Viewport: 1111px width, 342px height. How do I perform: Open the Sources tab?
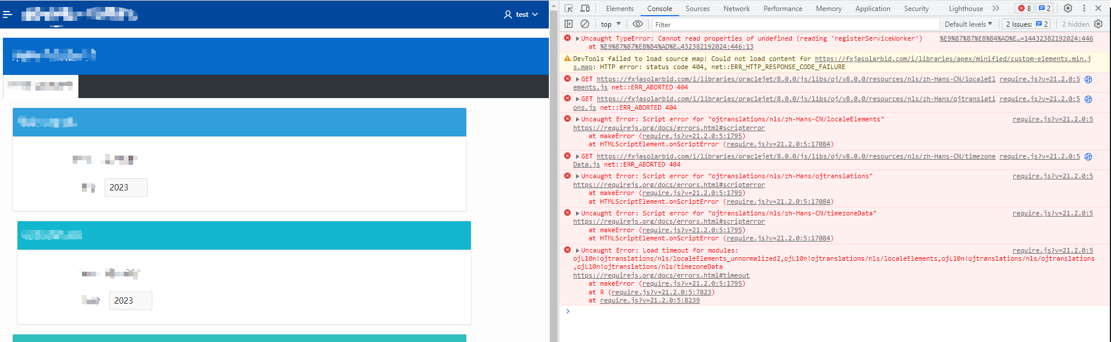[697, 9]
